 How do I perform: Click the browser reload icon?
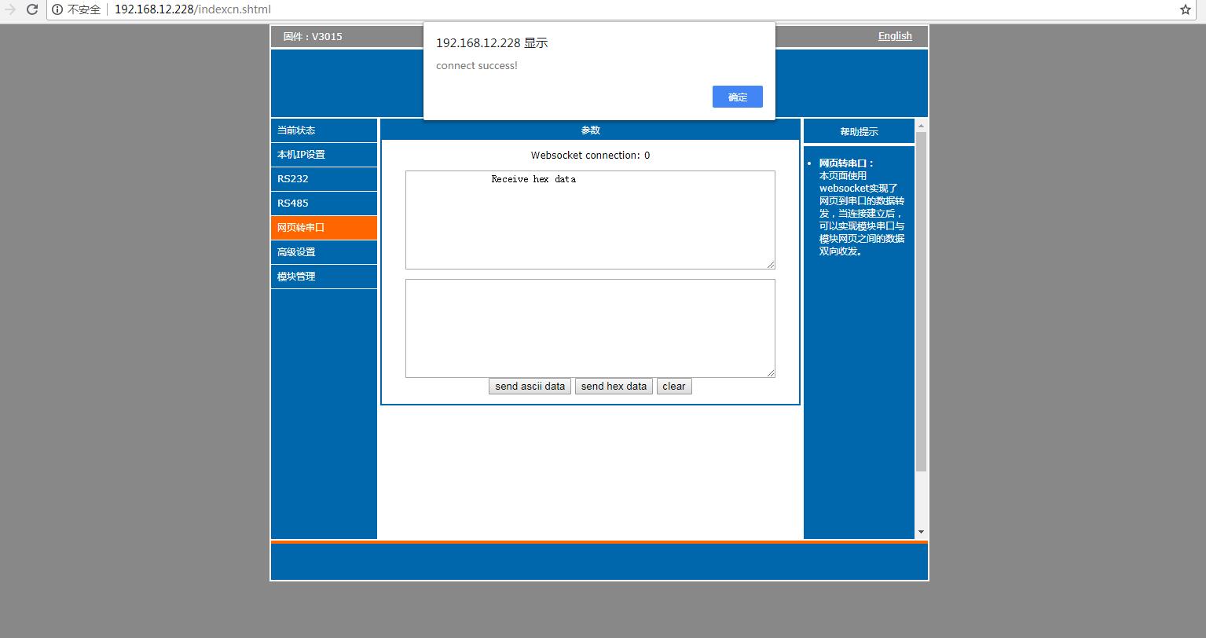(x=32, y=9)
